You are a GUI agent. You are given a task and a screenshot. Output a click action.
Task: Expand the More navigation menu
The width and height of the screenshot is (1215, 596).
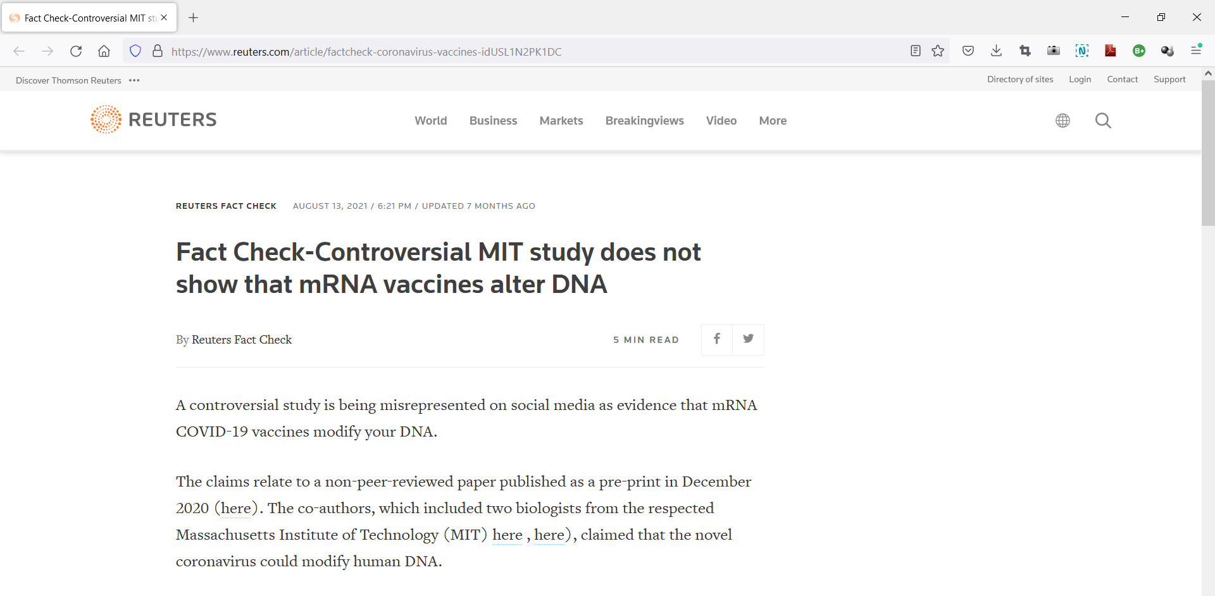tap(773, 121)
